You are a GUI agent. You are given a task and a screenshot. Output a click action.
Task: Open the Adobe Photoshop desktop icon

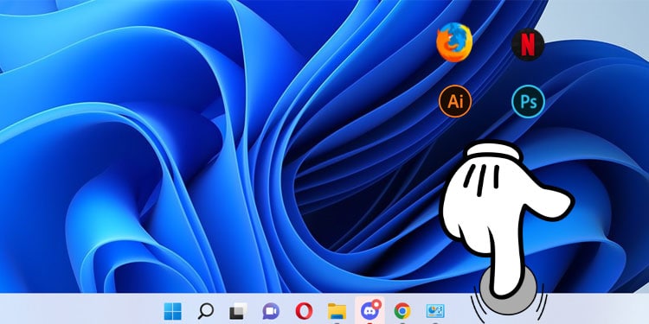(x=528, y=101)
